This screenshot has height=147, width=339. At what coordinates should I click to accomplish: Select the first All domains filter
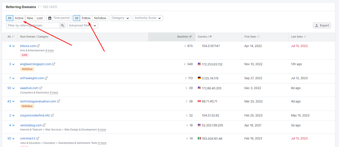[10, 18]
